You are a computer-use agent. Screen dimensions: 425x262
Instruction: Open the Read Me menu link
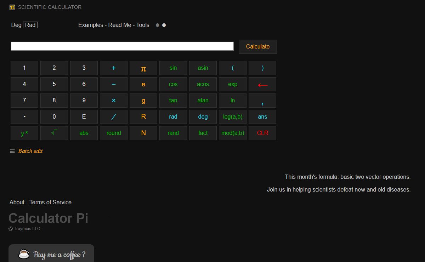[x=120, y=25]
